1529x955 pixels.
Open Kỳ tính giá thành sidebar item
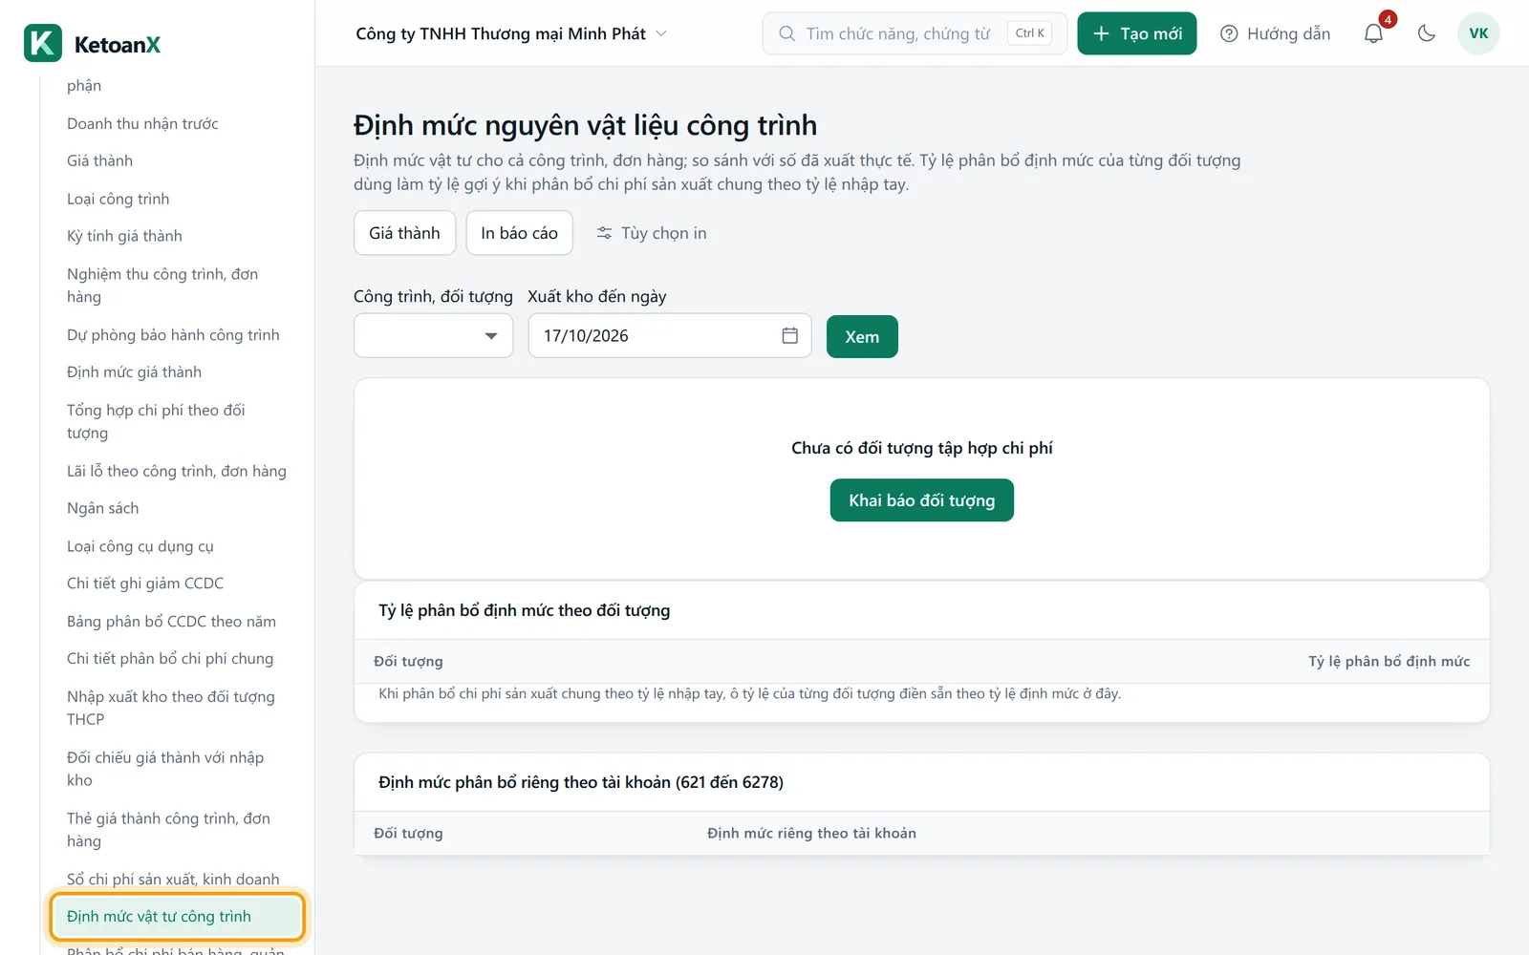[124, 236]
